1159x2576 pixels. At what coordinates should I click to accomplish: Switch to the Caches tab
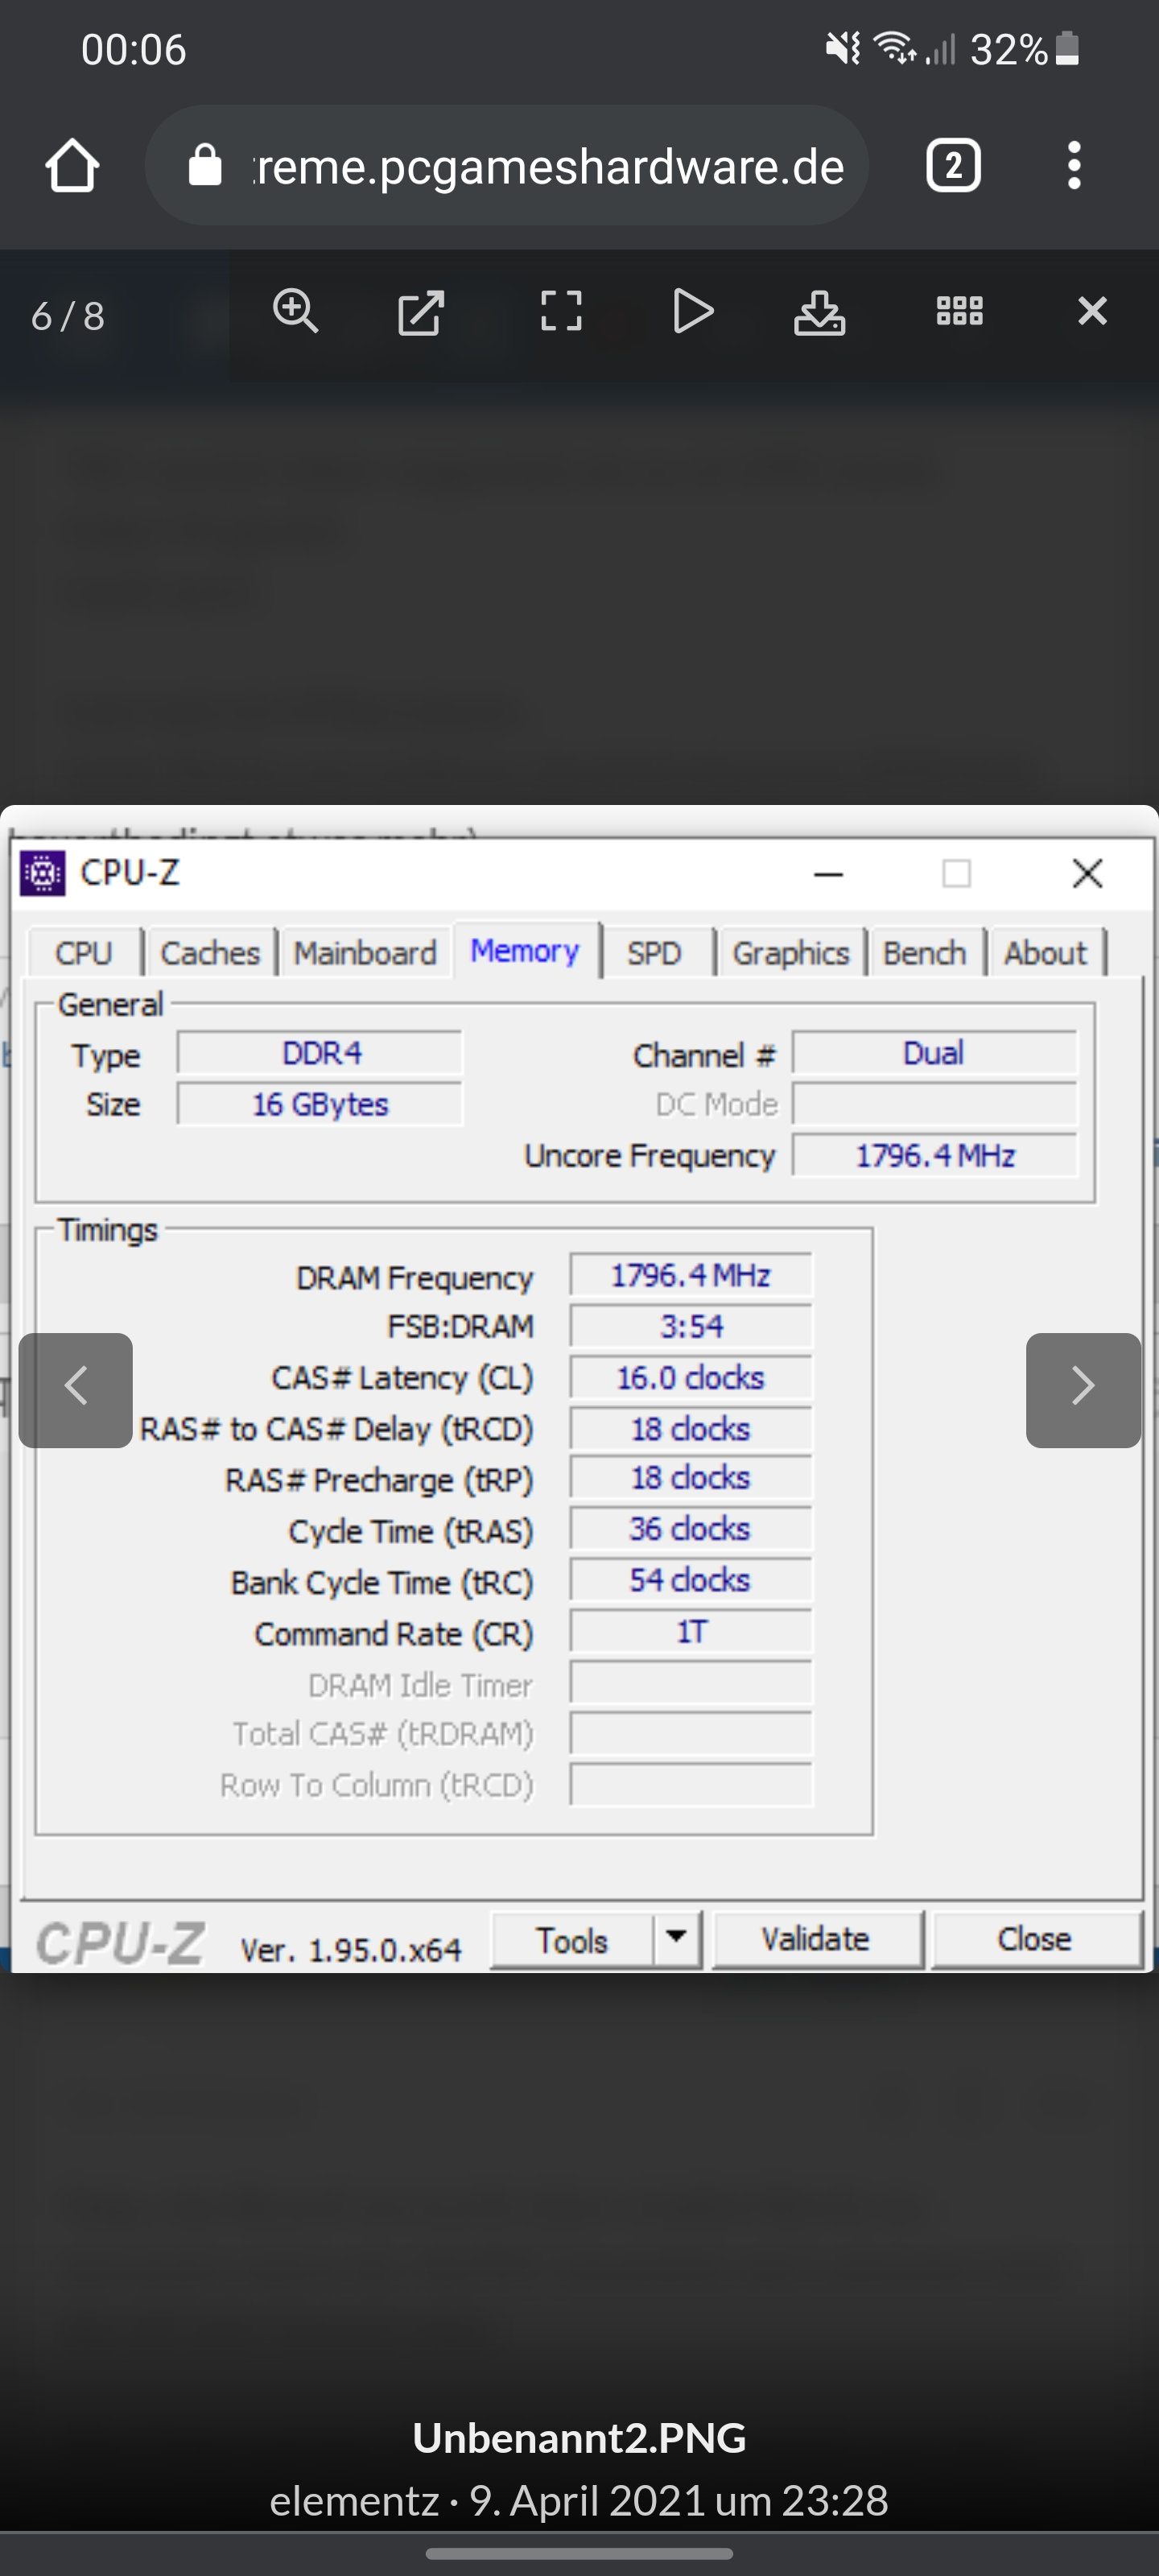(210, 952)
